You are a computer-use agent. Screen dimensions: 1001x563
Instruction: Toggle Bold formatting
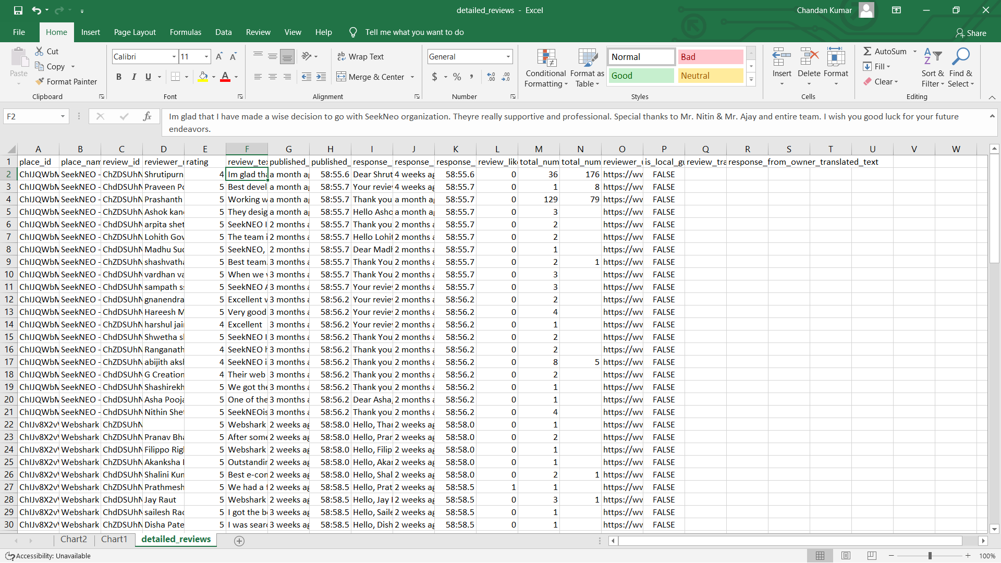coord(119,77)
